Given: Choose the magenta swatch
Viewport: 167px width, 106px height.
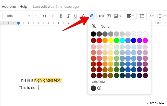Looking at the screenshot, I should point(145,40).
